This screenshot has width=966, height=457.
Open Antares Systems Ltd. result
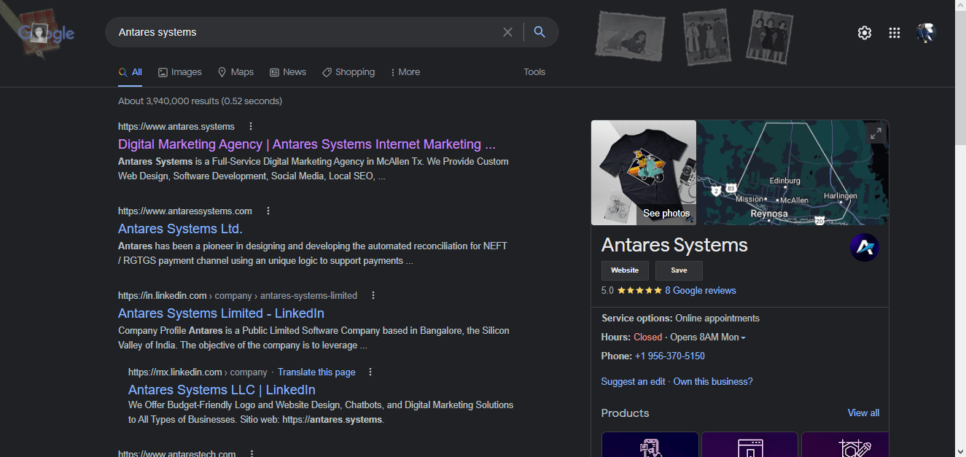[180, 229]
